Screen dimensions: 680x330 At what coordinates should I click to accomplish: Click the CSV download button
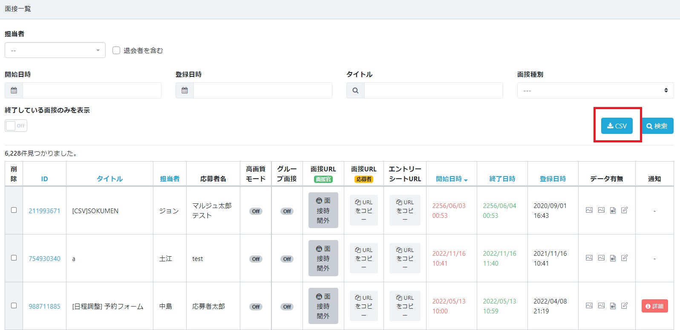[617, 126]
